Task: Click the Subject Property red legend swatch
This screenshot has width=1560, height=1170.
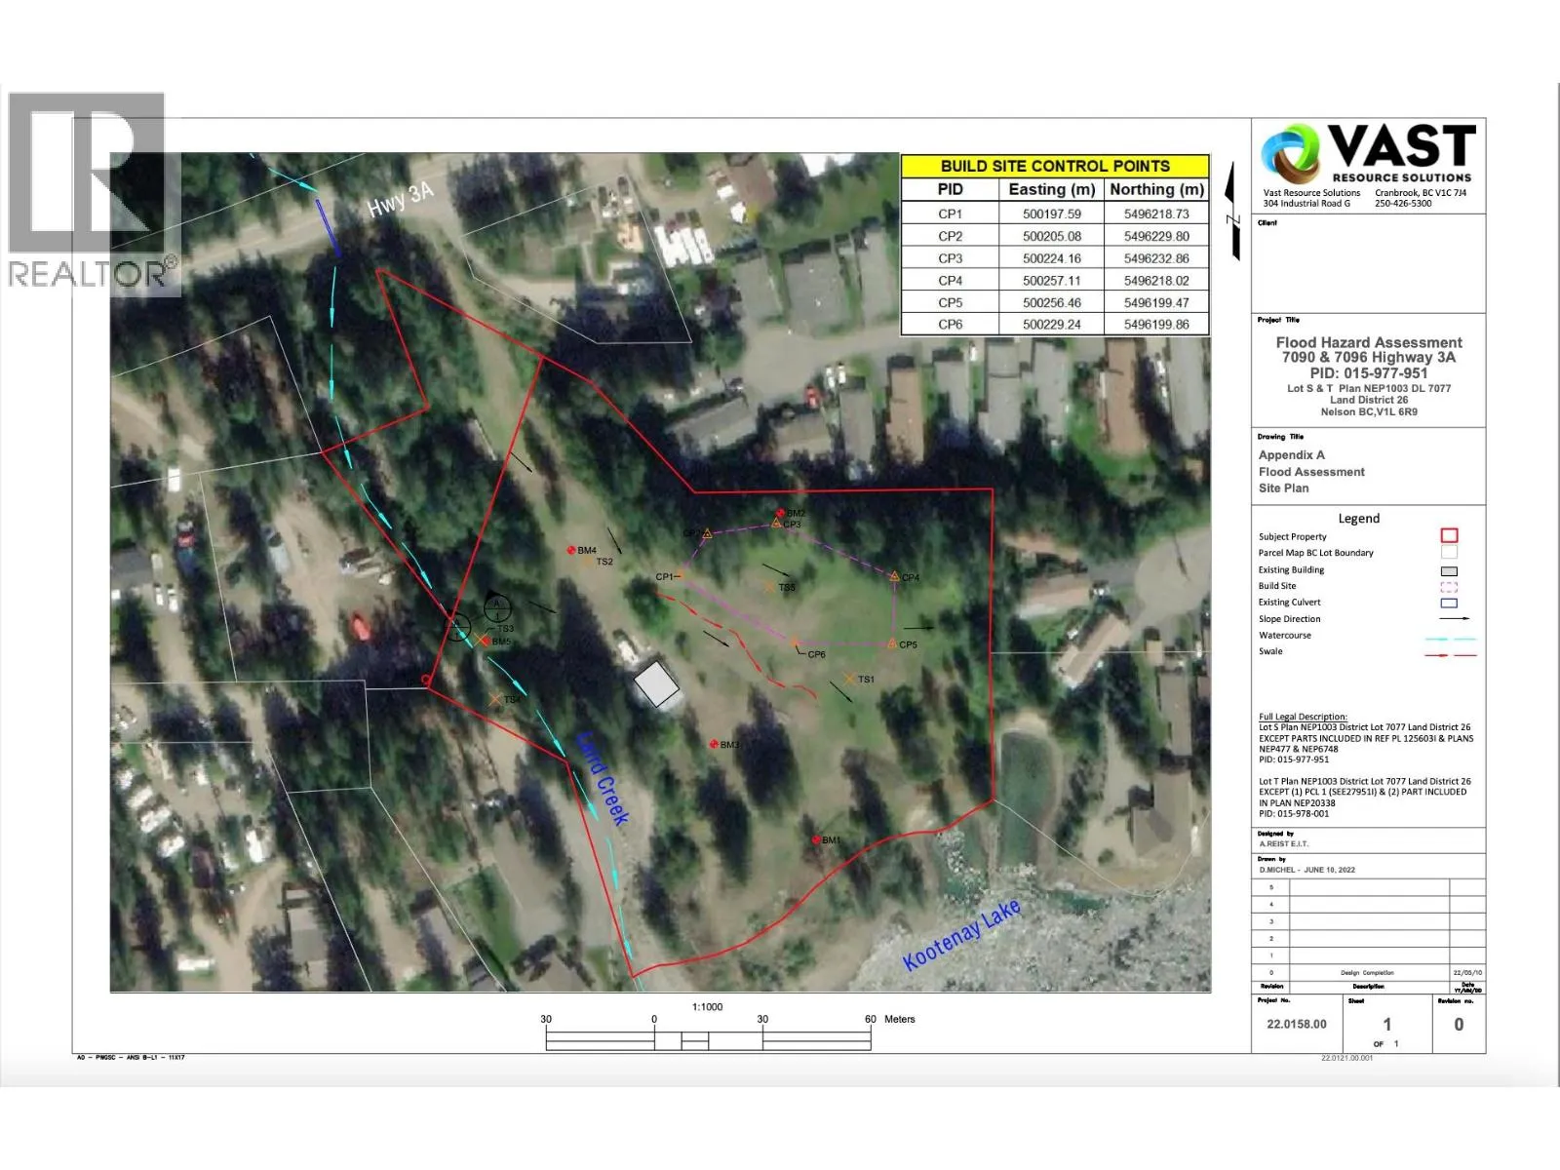Action: click(1449, 535)
